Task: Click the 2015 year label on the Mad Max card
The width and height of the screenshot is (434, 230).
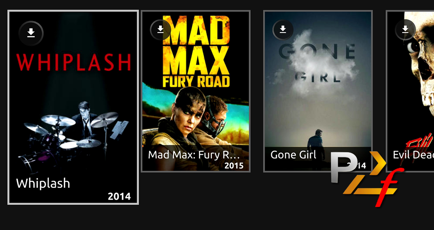Action: pos(234,166)
